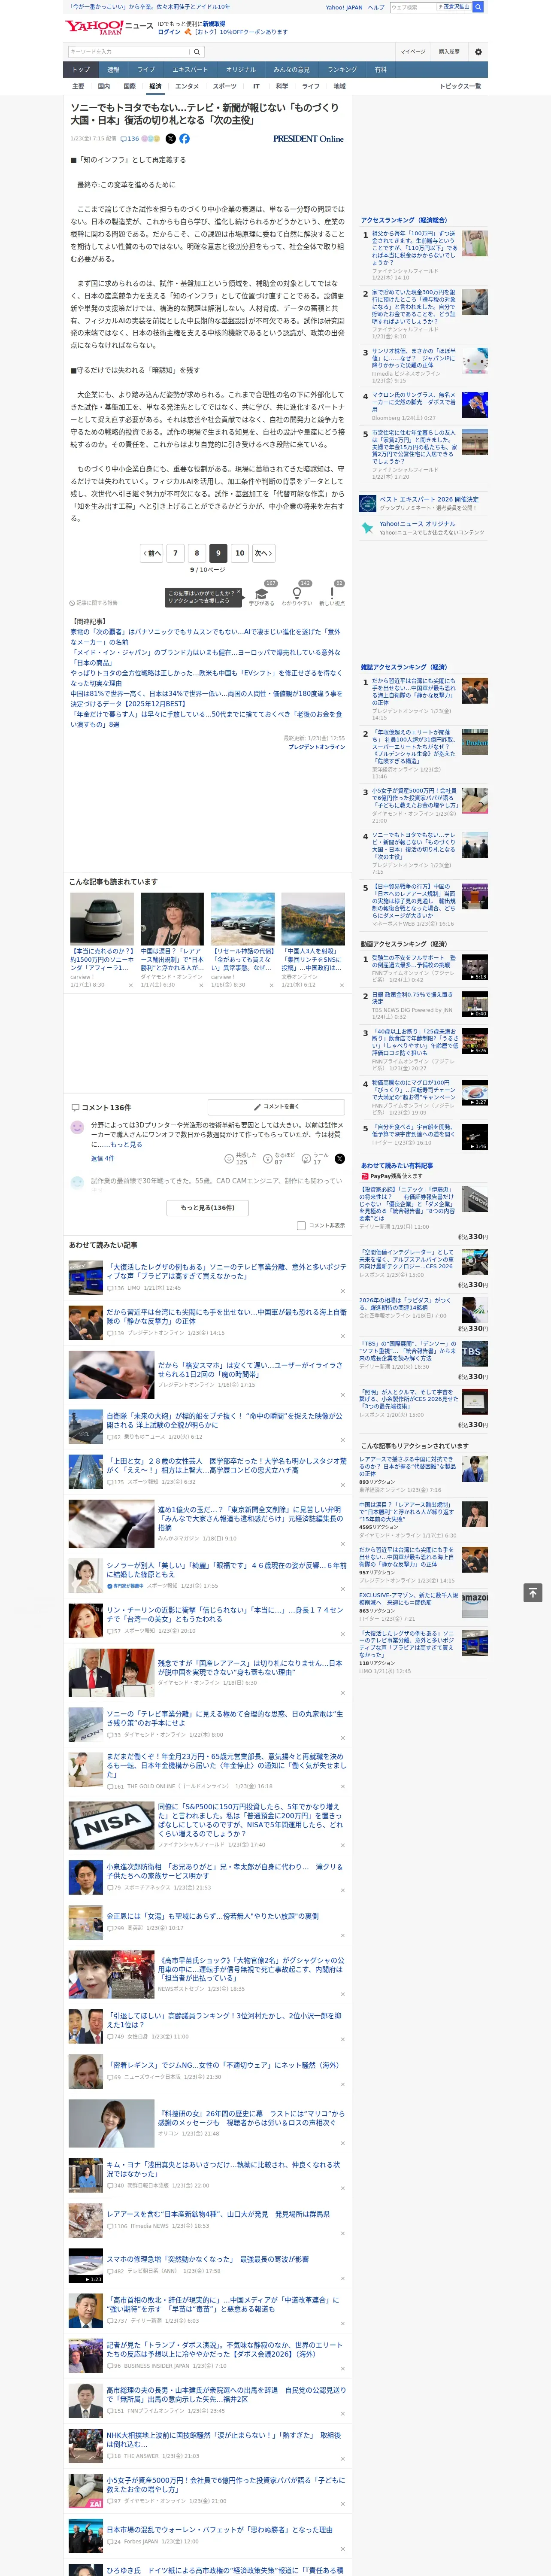The height and width of the screenshot is (2576, 551).
Task: Share the article on X
Action: [170, 139]
